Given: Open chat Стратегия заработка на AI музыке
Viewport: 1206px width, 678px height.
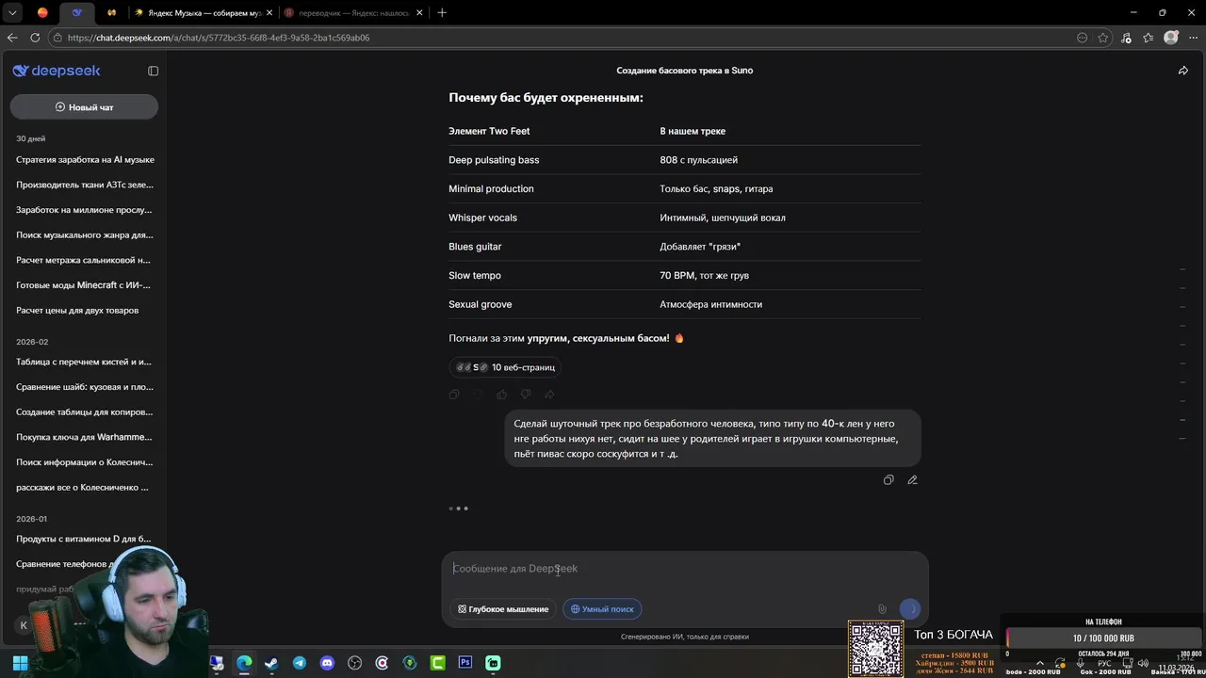Looking at the screenshot, I should pyautogui.click(x=85, y=160).
